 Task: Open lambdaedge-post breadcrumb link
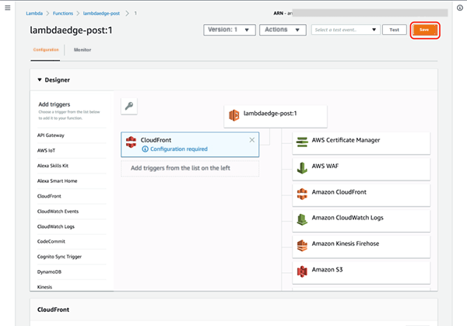[x=101, y=13]
